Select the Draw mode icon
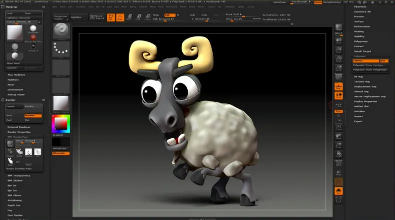Image resolution: width=395 pixels, height=220 pixels. click(x=120, y=17)
